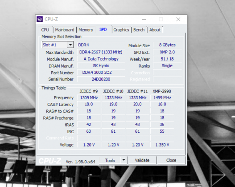Expand the Slot #1 memory slot dropdown
This screenshot has width=235, height=187.
pyautogui.click(x=70, y=45)
